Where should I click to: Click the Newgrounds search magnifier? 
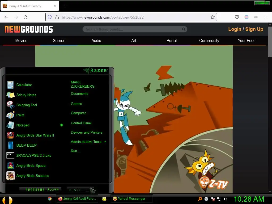[183, 29]
